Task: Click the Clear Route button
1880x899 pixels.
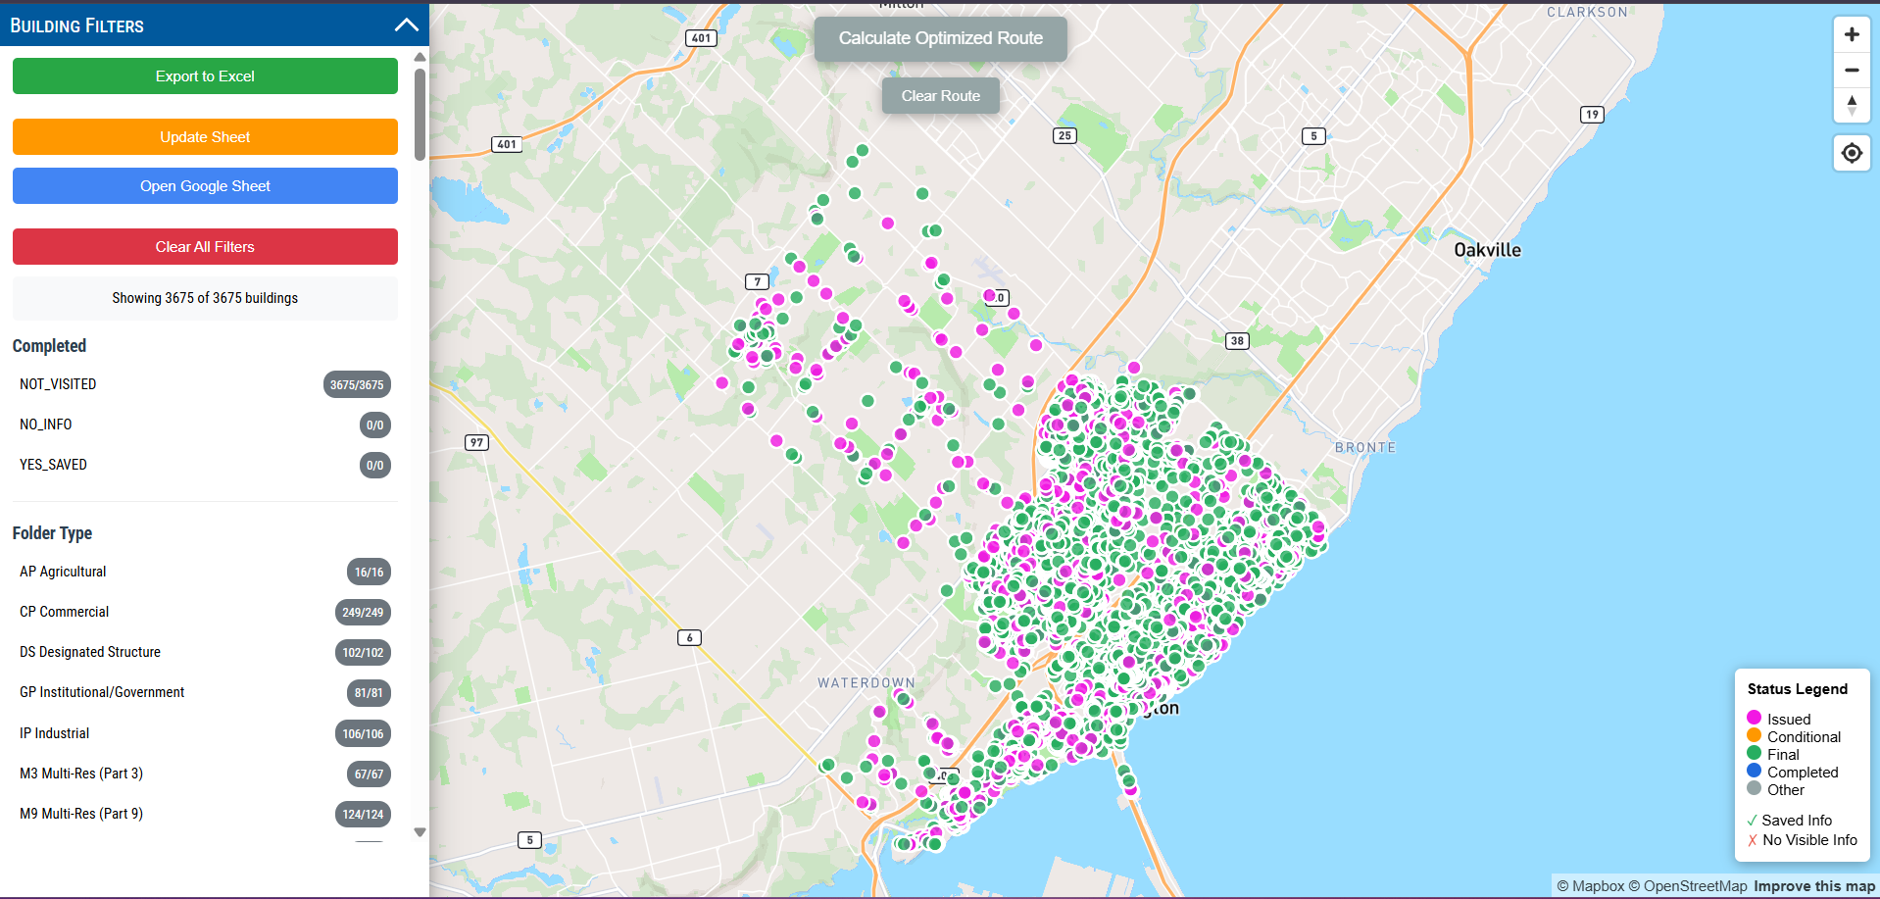Action: tap(940, 96)
